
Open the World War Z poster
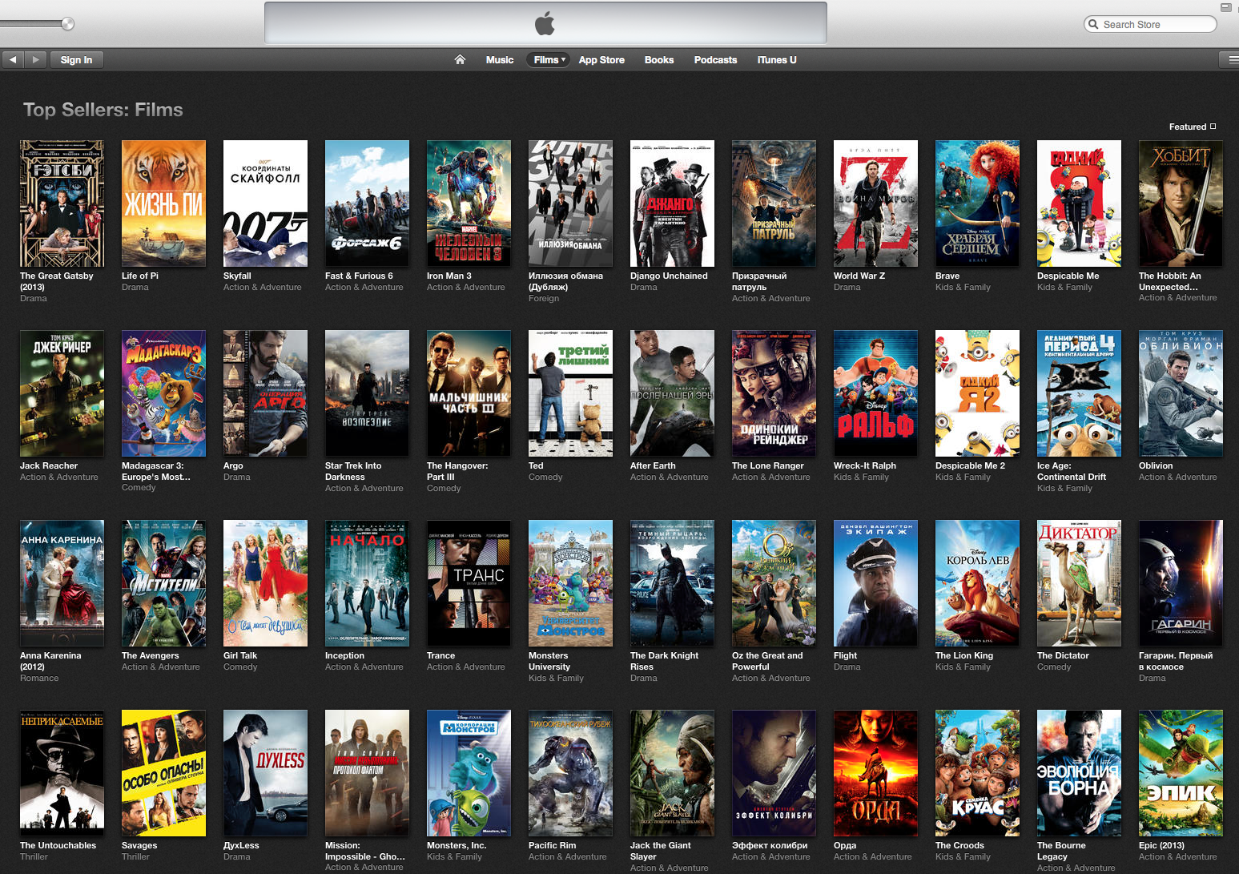coord(875,203)
